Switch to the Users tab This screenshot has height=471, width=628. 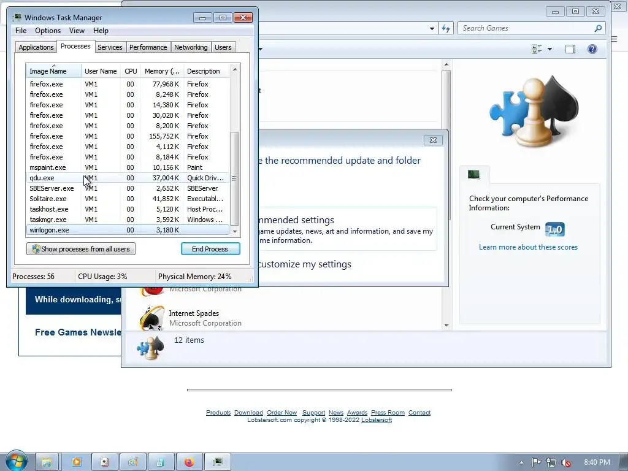click(223, 47)
